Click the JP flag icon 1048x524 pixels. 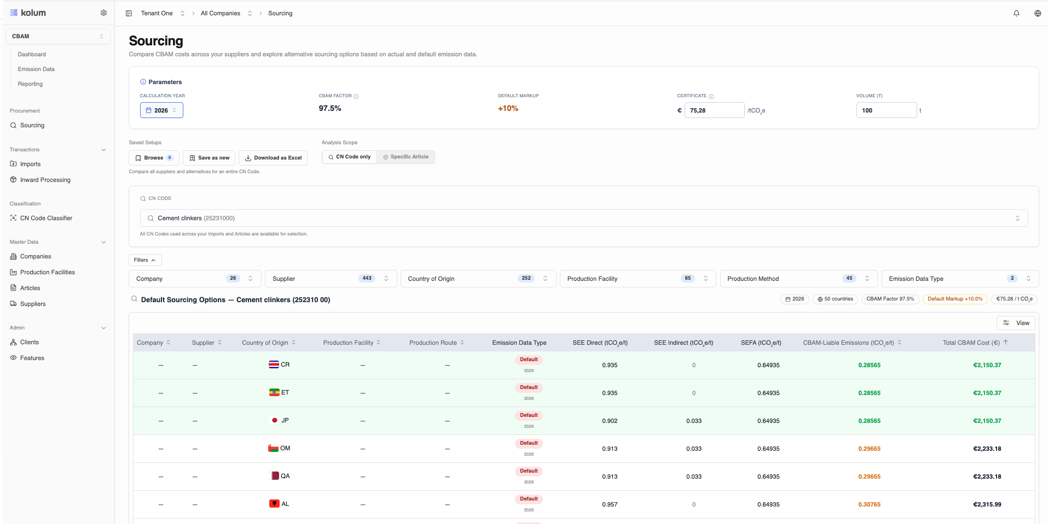click(x=275, y=420)
